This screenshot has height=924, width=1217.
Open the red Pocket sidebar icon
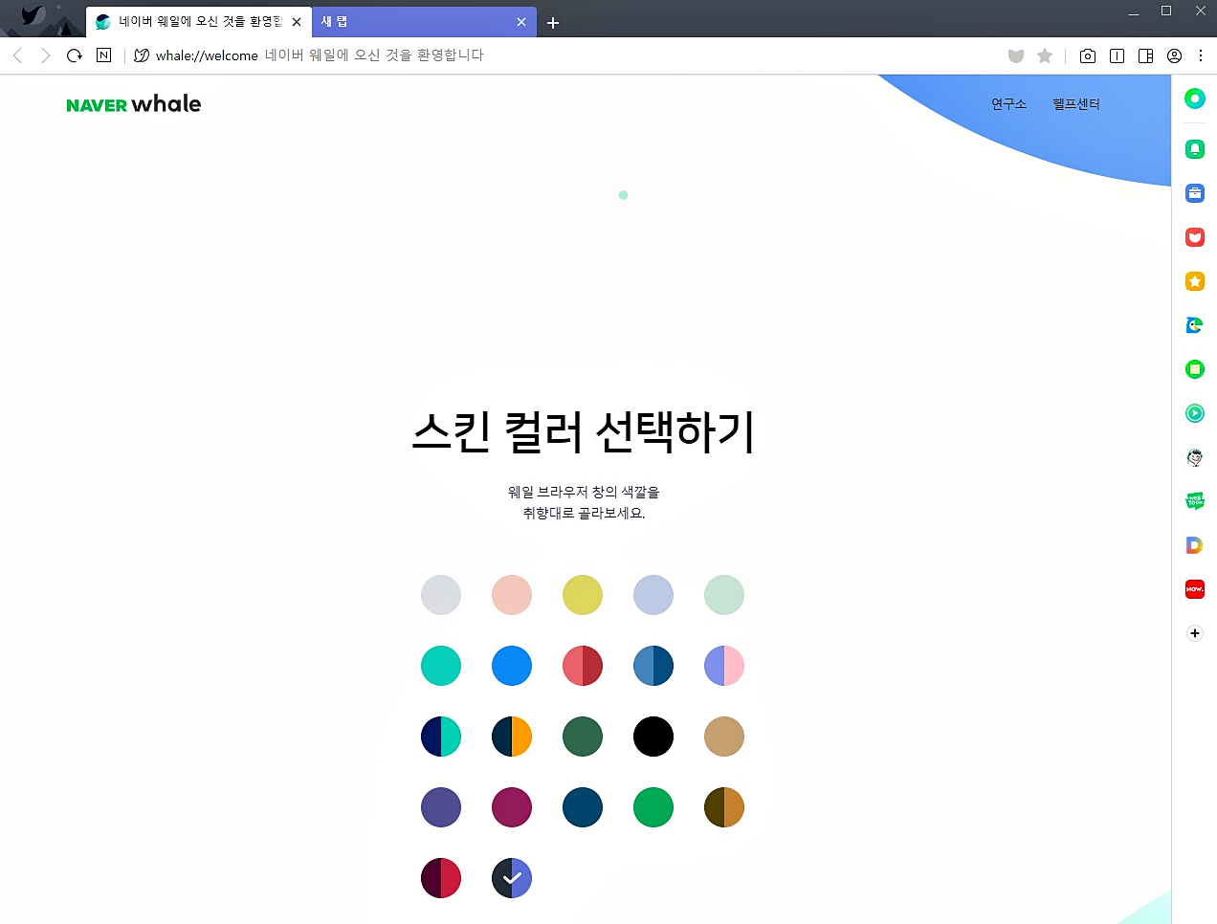[x=1195, y=237]
